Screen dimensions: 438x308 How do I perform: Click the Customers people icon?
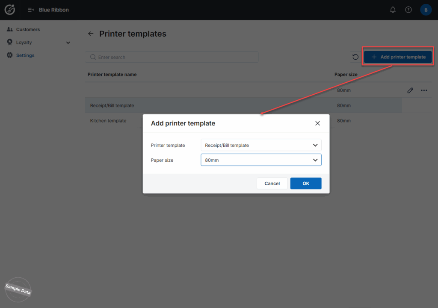[x=10, y=29]
